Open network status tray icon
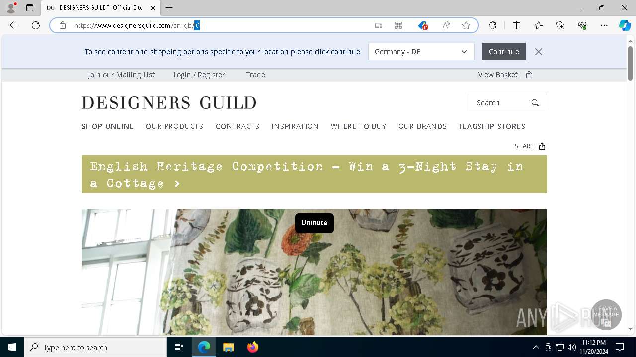Viewport: 636px width, 357px height. pyautogui.click(x=560, y=347)
